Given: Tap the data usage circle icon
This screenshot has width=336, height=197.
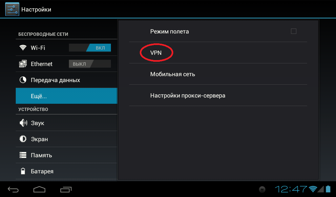Looking at the screenshot, I should (23, 80).
